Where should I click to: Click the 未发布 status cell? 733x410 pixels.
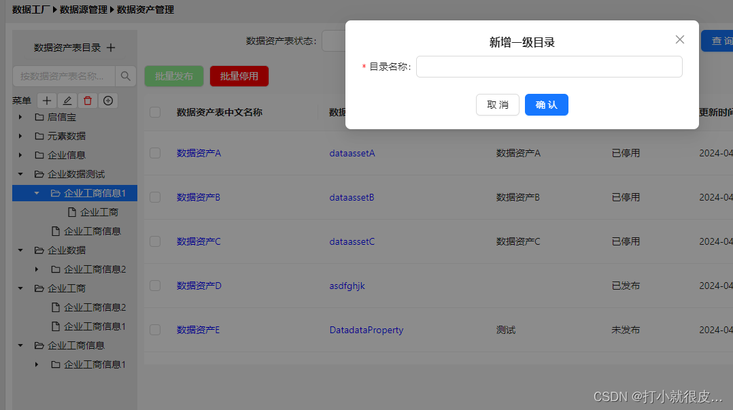tap(626, 330)
